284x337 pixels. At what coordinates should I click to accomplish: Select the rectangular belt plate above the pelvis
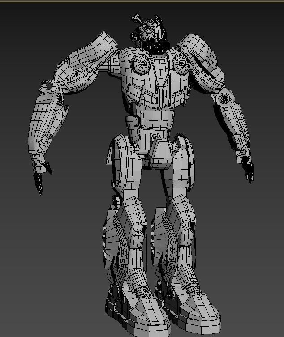click(x=157, y=119)
